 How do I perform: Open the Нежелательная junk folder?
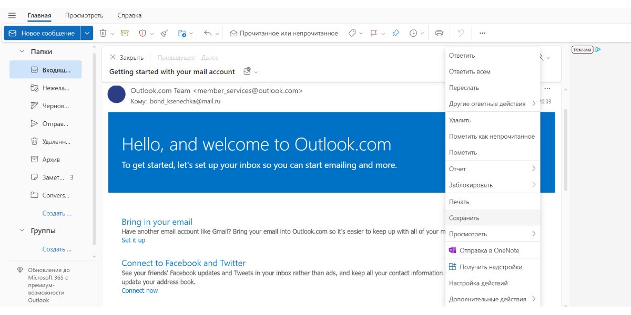click(x=46, y=88)
